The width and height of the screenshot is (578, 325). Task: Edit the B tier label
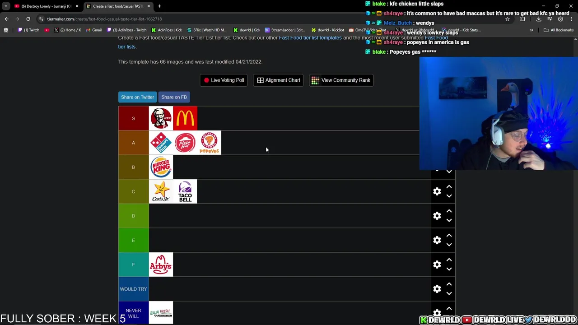[133, 167]
